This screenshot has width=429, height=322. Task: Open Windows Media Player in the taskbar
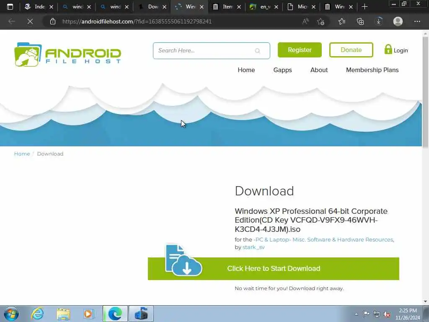[x=89, y=314]
